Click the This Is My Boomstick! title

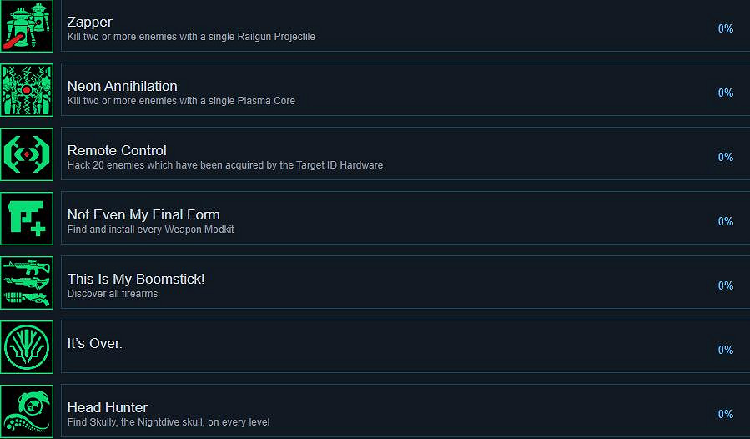[x=136, y=279]
